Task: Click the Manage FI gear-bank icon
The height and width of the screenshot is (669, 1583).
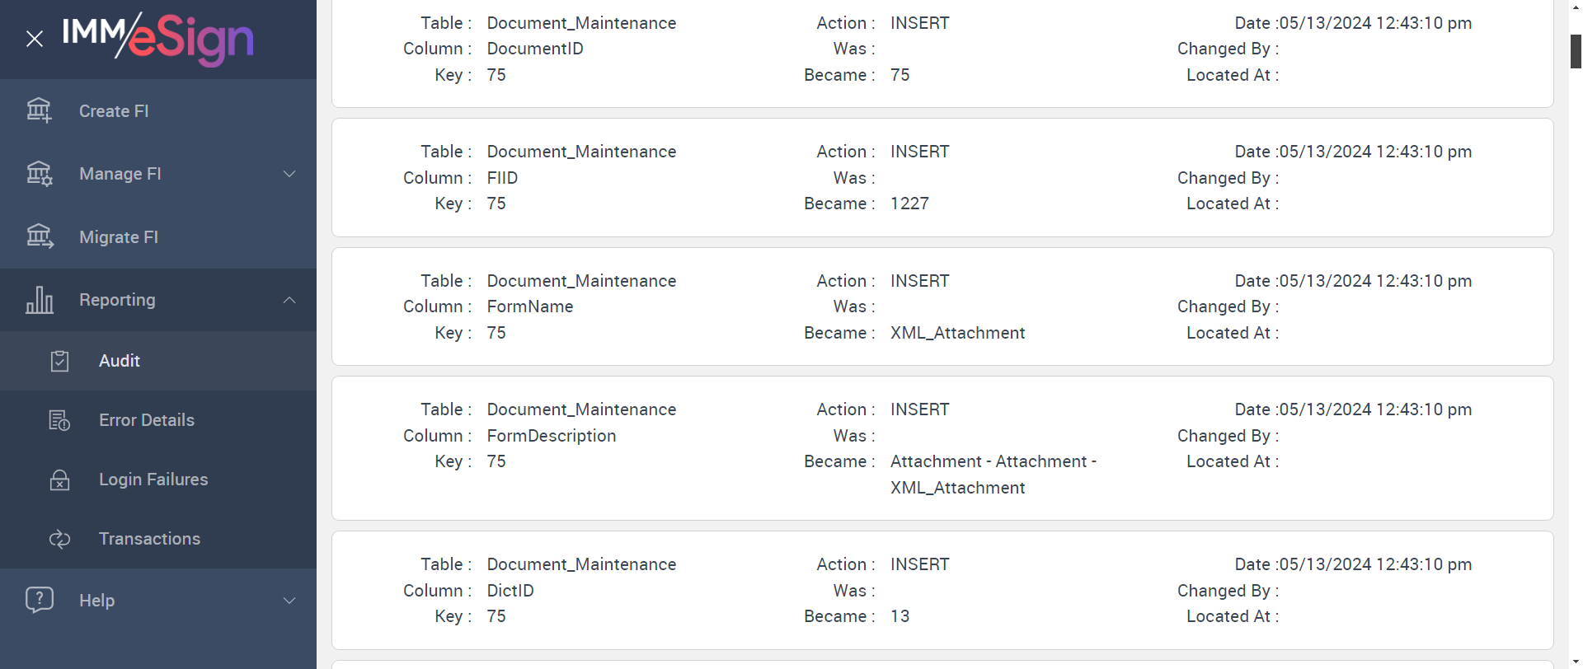Action: pyautogui.click(x=39, y=174)
